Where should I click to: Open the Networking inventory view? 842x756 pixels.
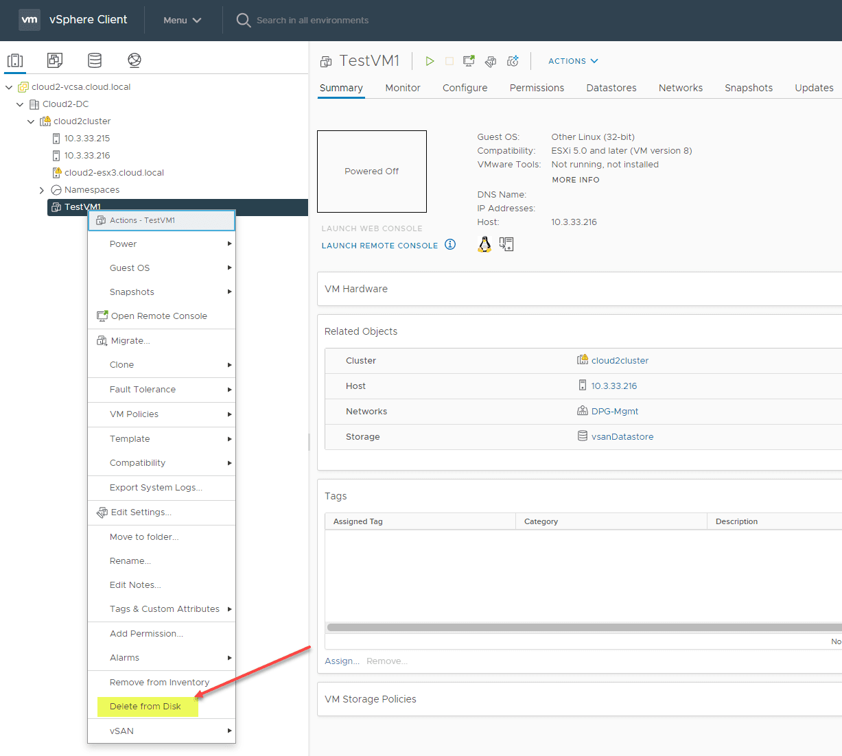(x=134, y=60)
